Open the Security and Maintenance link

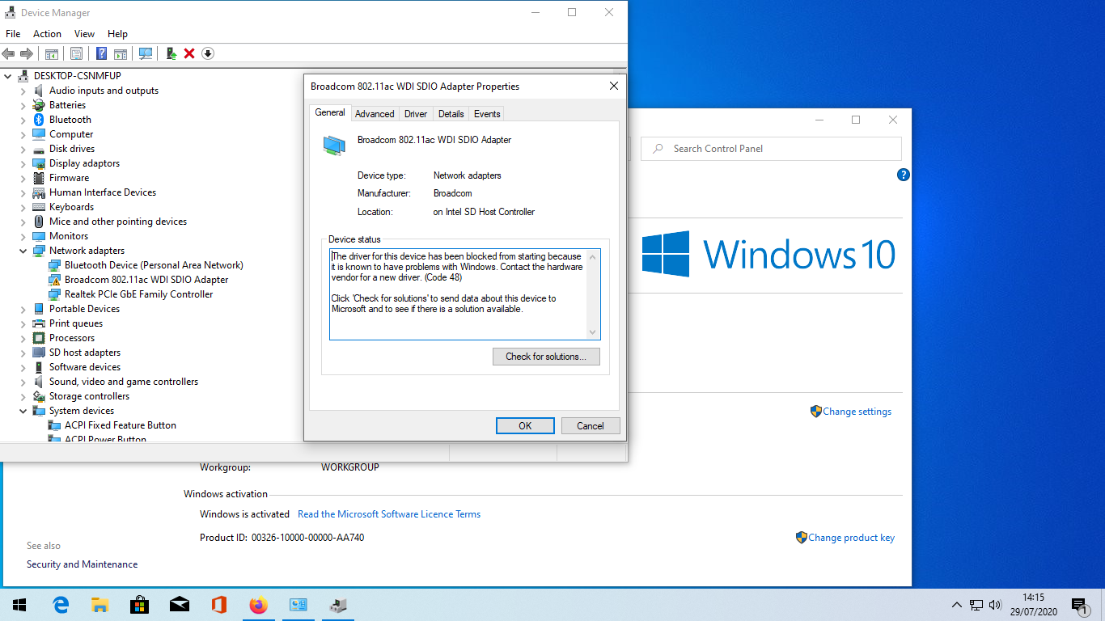(82, 564)
